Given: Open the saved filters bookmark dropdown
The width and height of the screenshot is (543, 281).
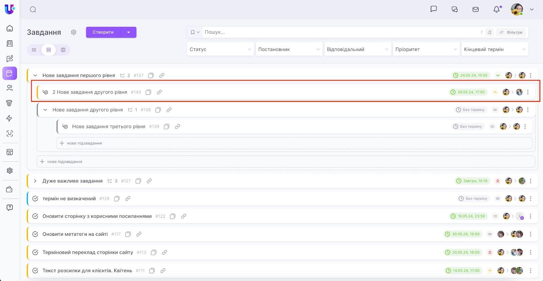Looking at the screenshot, I should pyautogui.click(x=195, y=32).
